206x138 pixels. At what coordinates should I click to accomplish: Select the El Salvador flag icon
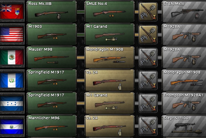click(12, 126)
